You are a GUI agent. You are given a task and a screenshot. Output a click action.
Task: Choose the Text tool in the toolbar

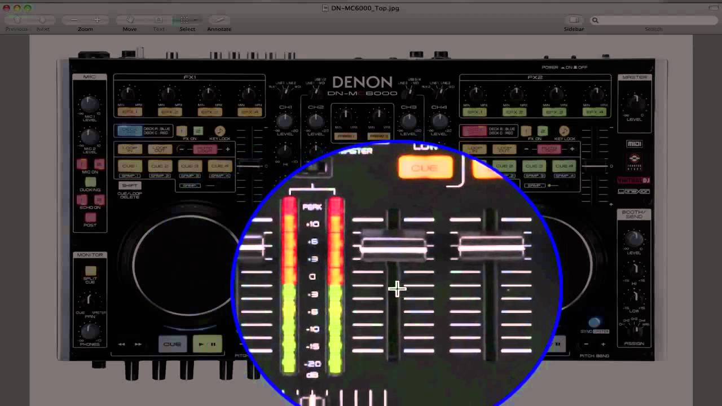[x=159, y=20]
